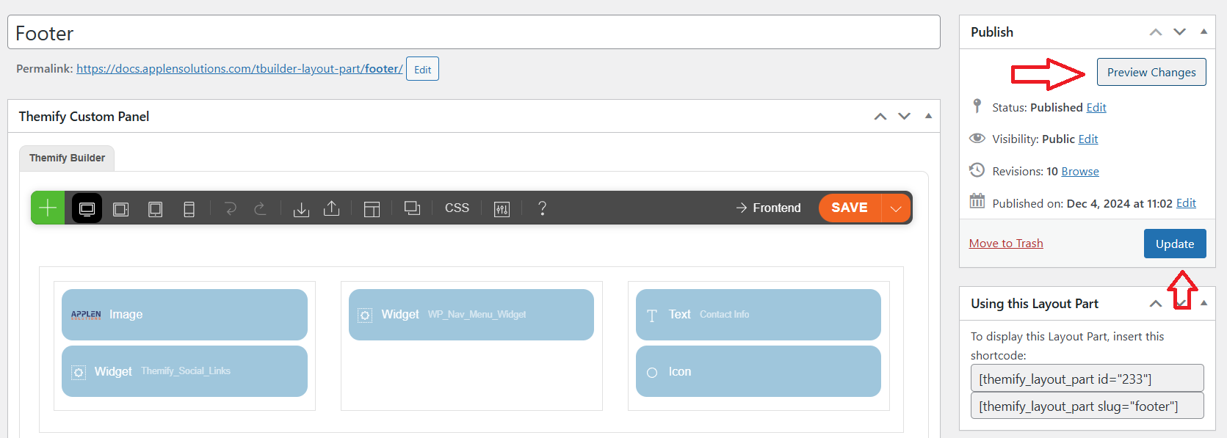Switch to mobile view icon
Screen dimensions: 1227x438
189,209
